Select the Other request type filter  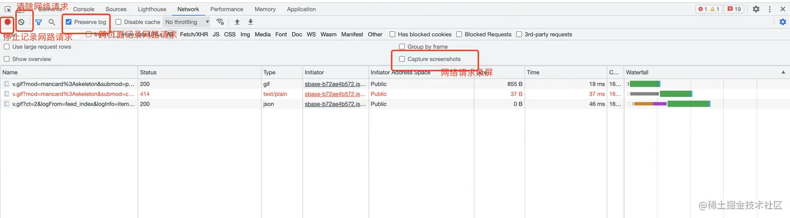[x=375, y=34]
